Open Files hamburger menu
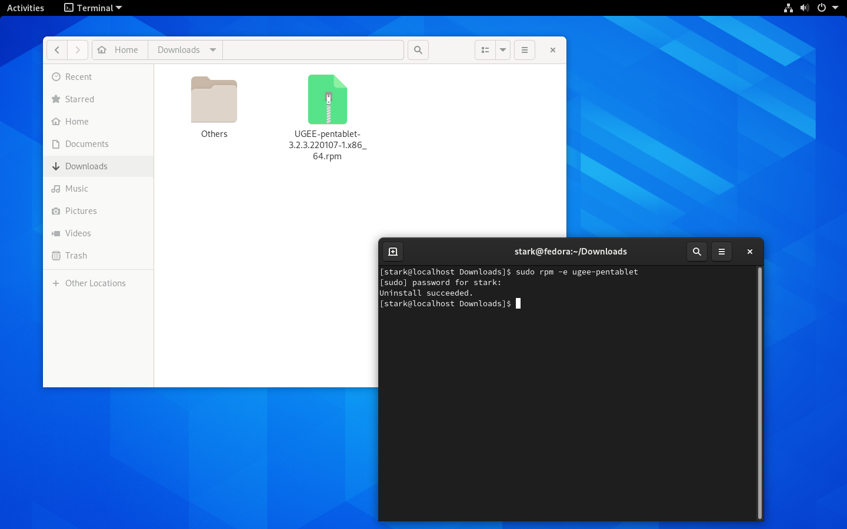Viewport: 847px width, 529px height. point(525,50)
